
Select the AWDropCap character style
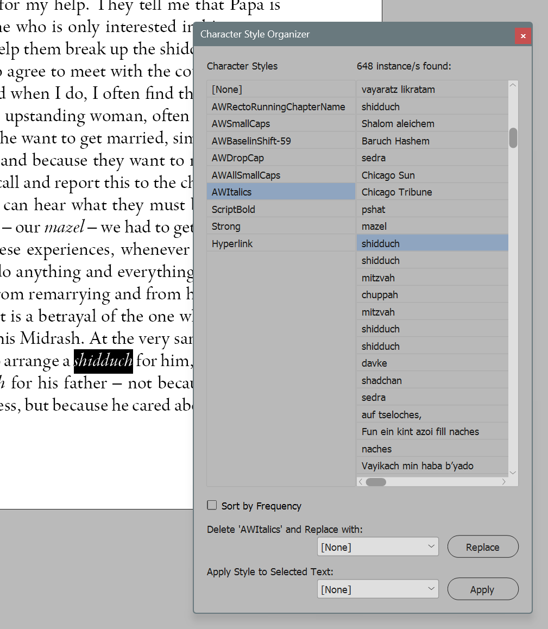click(281, 158)
